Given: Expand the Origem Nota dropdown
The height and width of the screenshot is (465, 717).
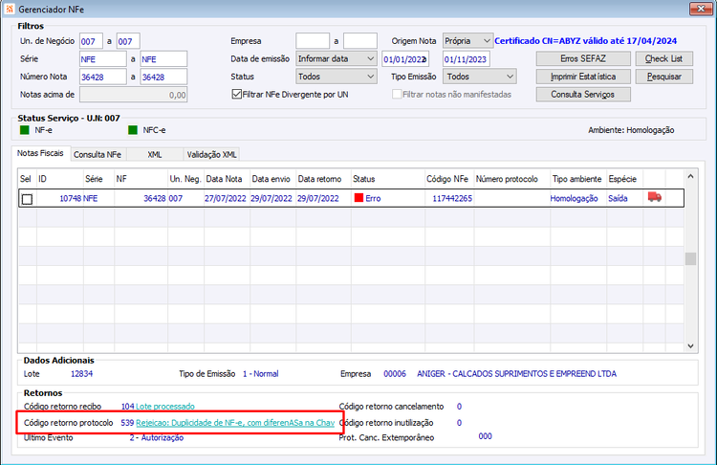Looking at the screenshot, I should pos(467,41).
